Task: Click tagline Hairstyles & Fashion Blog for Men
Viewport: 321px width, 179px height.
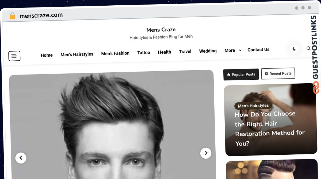Action: (x=161, y=37)
